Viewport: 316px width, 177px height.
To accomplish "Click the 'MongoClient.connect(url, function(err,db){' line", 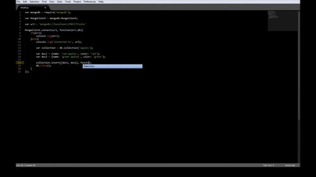I will coord(54,30).
